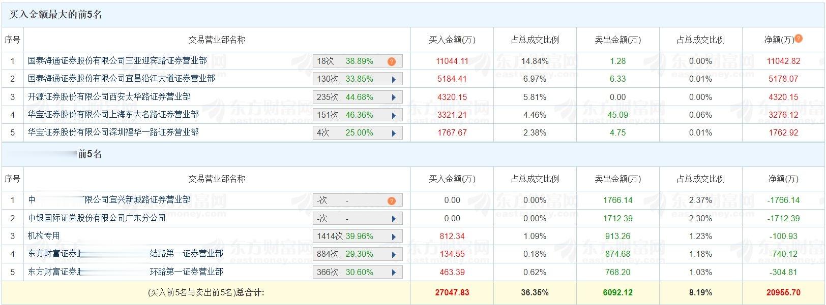Open 国泰海通证券三亚迎宾路证券营业部 link
This screenshot has width=826, height=305.
pos(117,60)
